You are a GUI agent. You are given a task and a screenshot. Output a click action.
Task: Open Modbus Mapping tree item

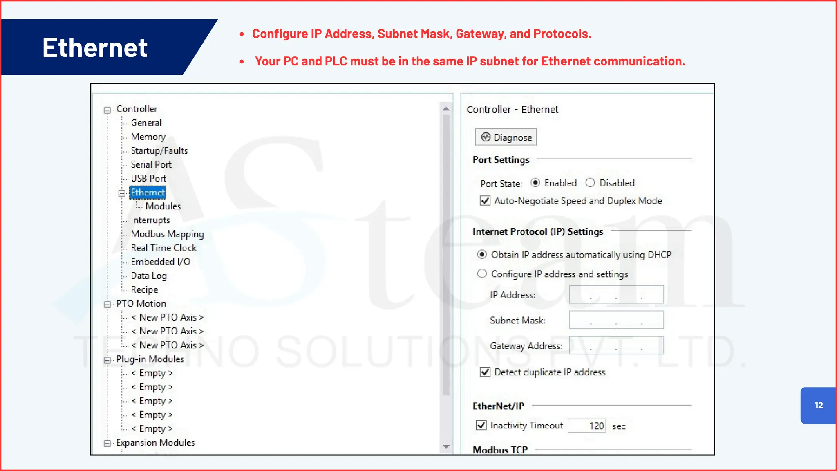coord(167,234)
